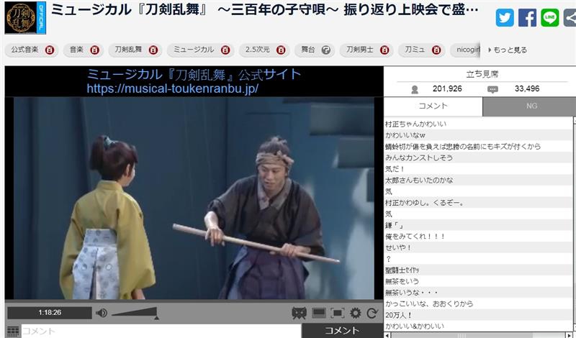Select the 刀ミュ tag
Viewport: 576px width, 338px height.
tap(415, 50)
